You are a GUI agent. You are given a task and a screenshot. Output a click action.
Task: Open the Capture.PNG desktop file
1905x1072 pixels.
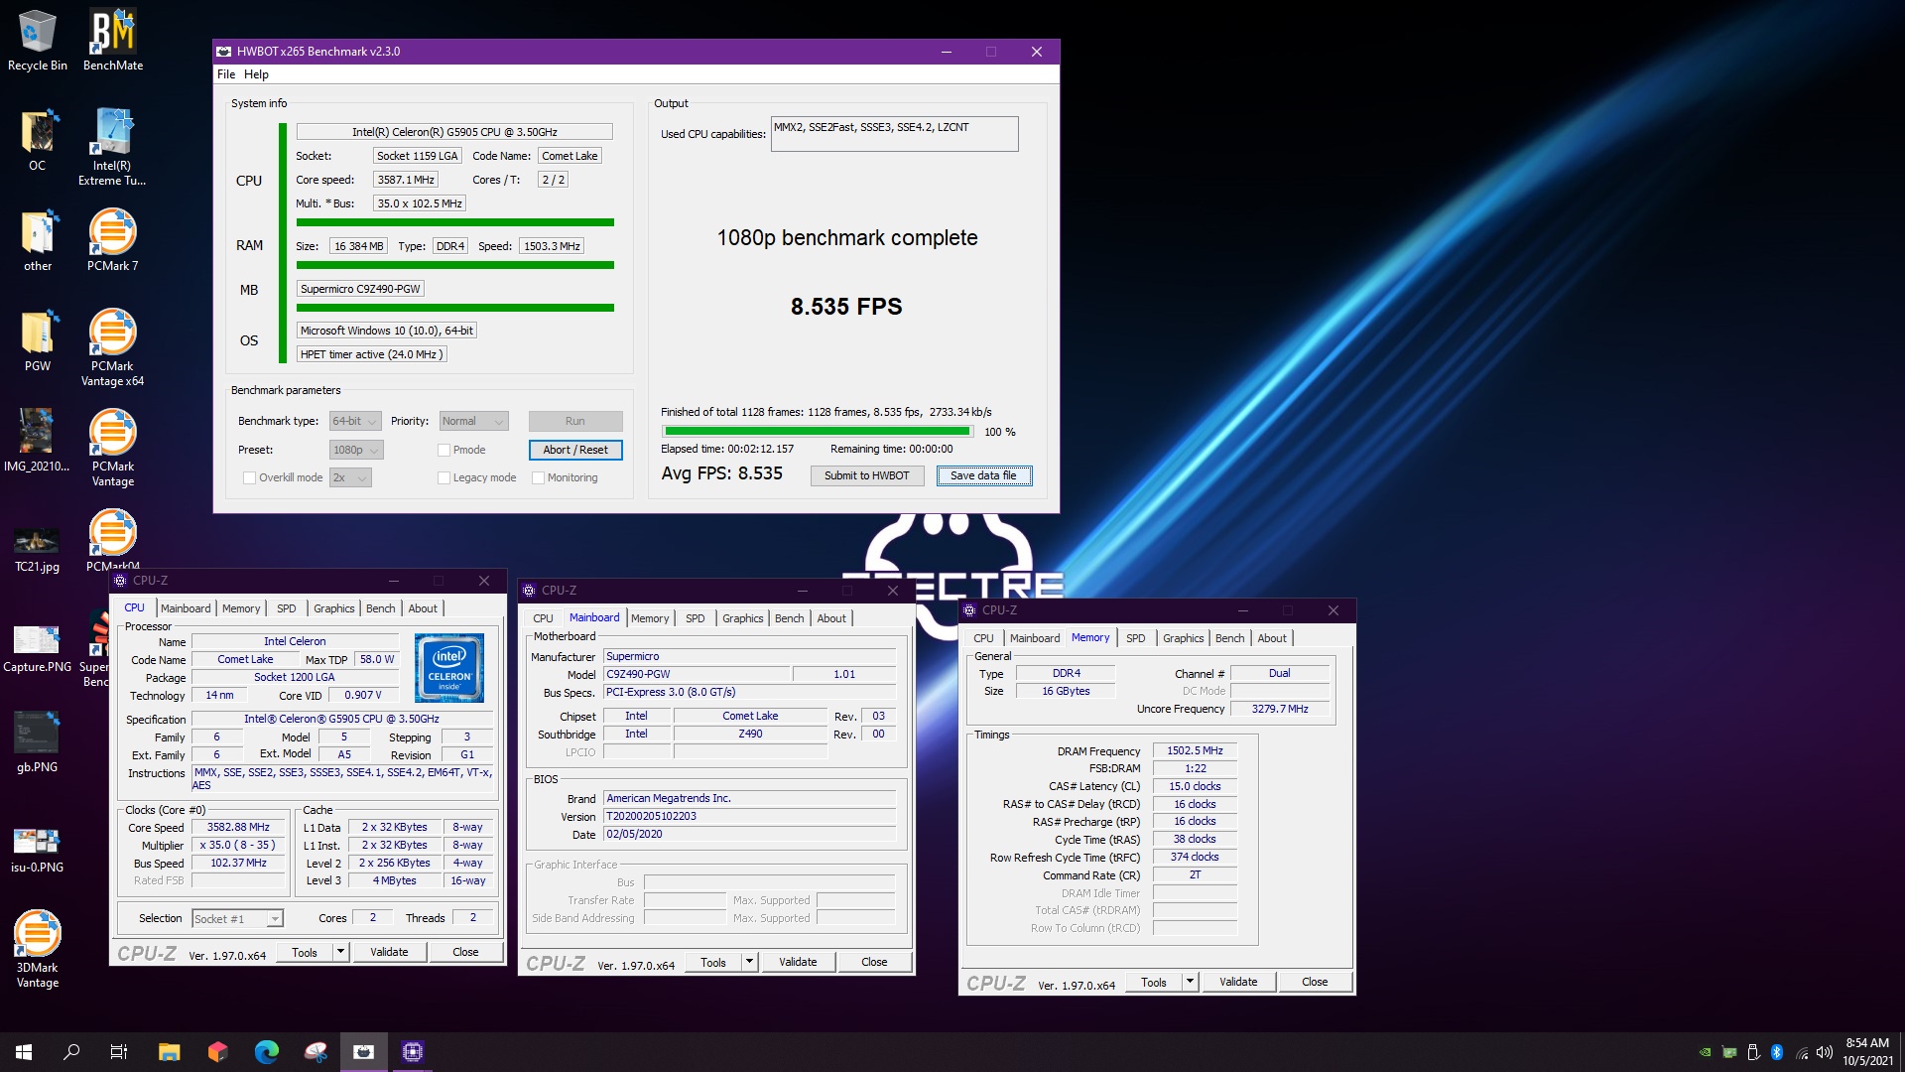(x=37, y=648)
